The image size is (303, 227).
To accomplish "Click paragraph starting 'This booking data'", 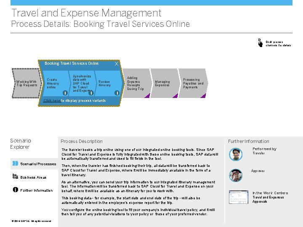I will [131, 201].
